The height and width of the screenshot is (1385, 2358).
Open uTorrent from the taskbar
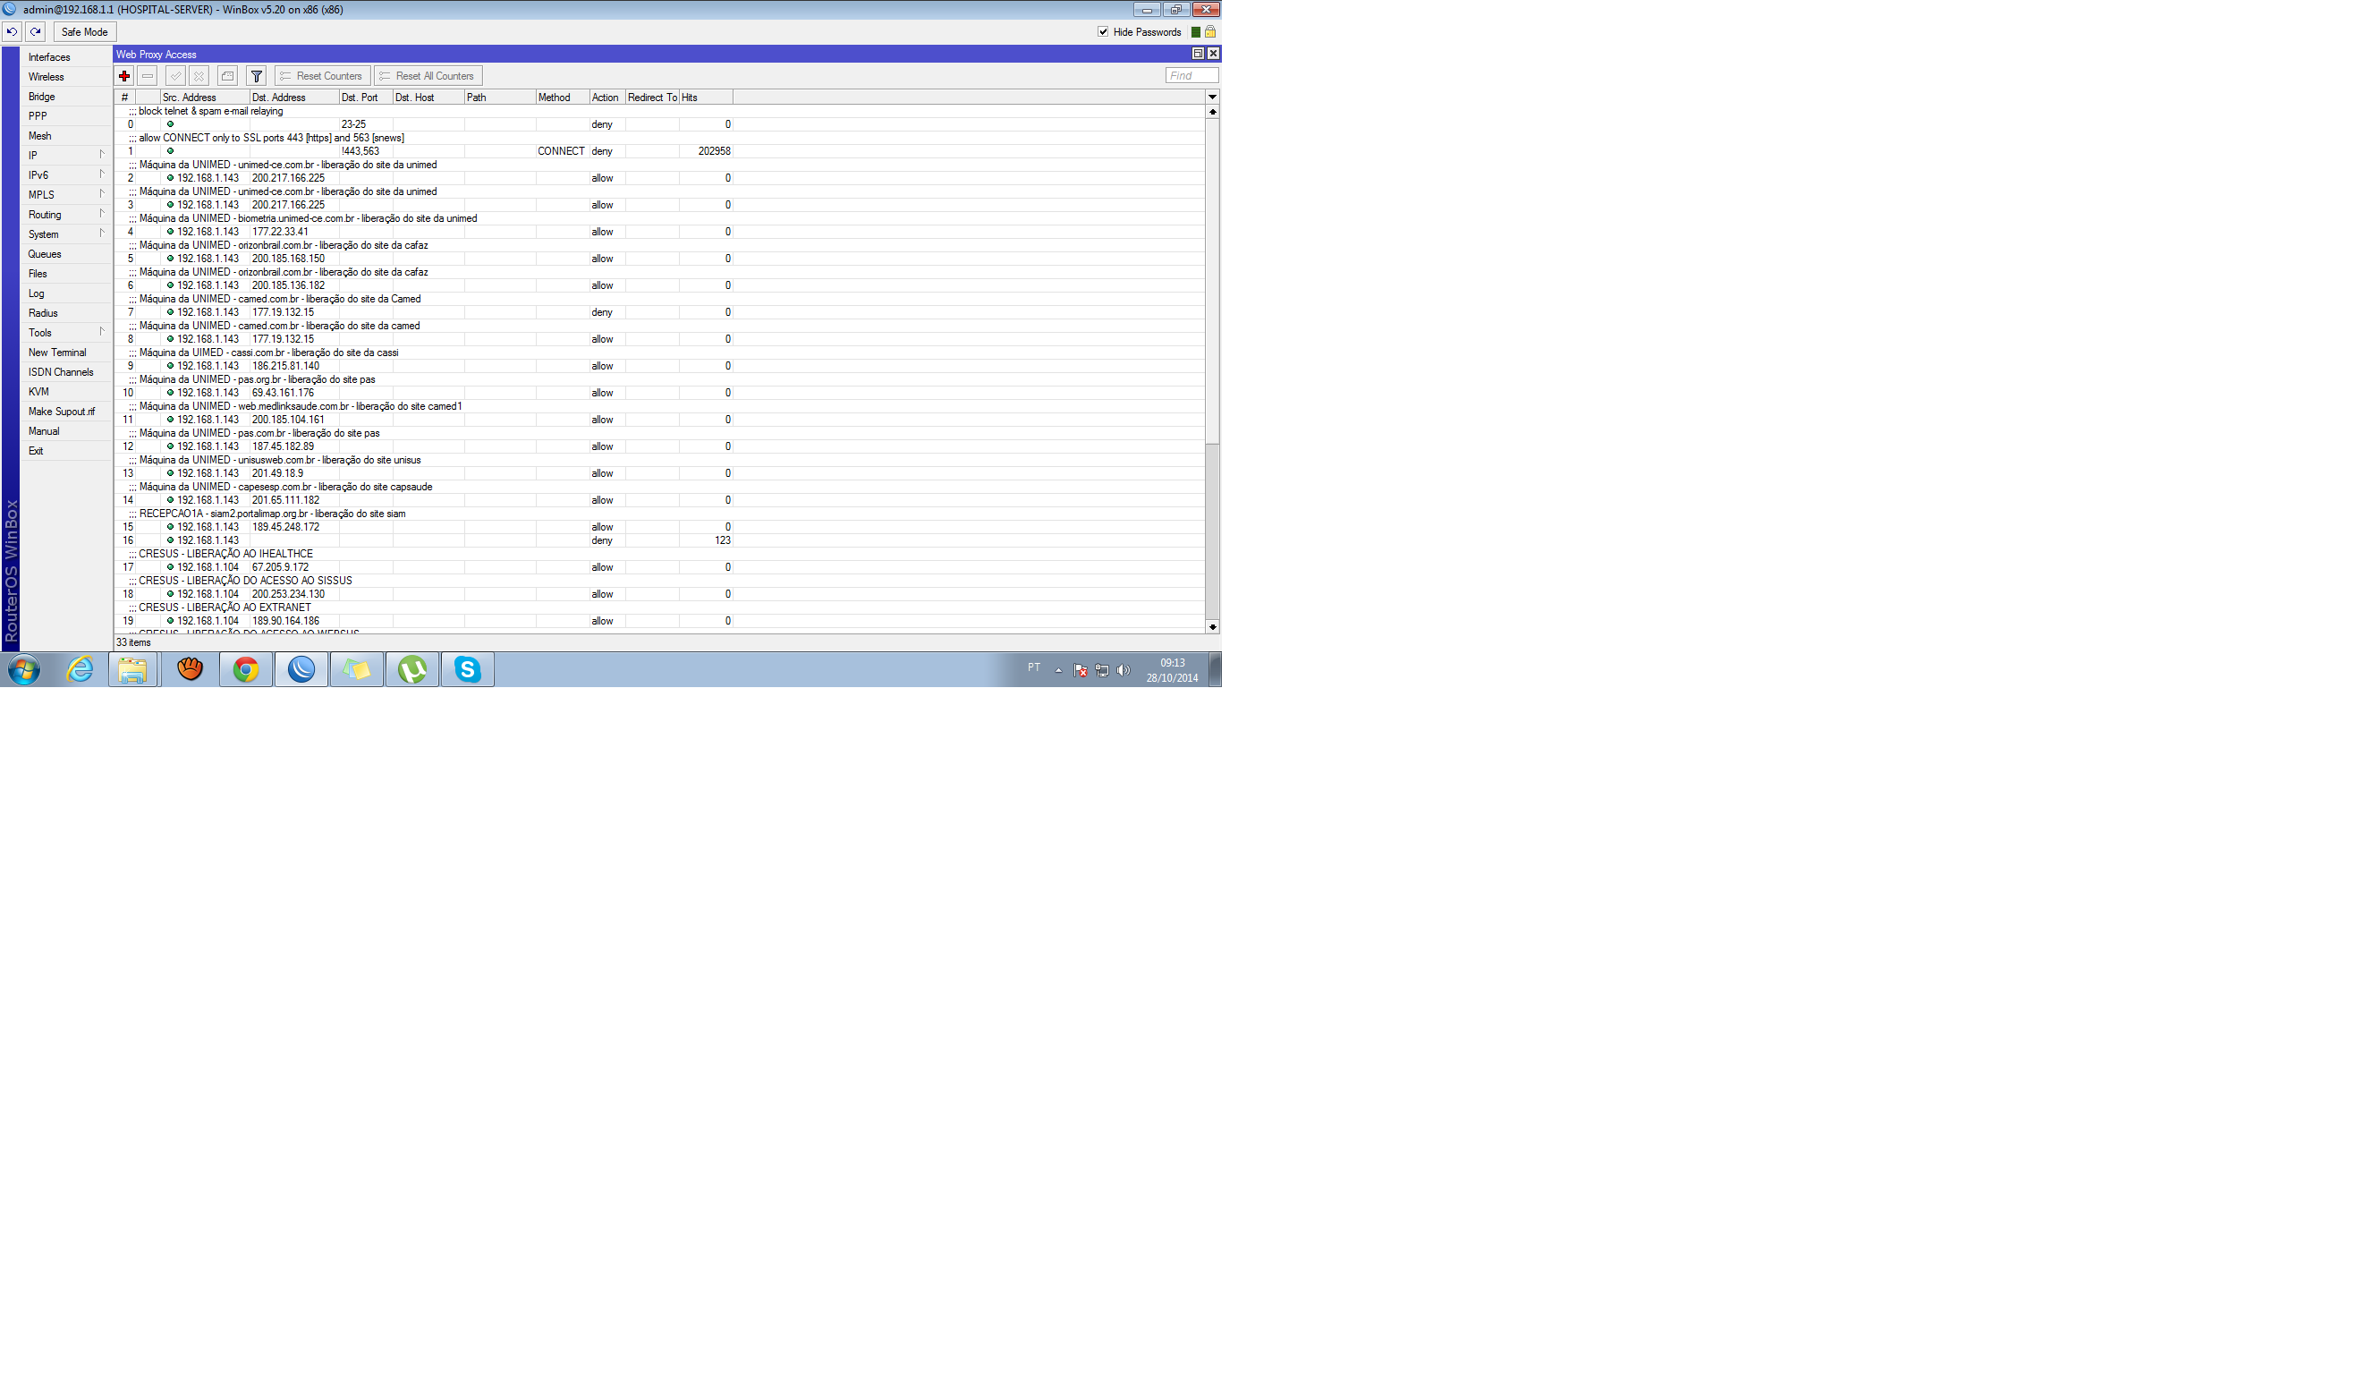[x=412, y=669]
